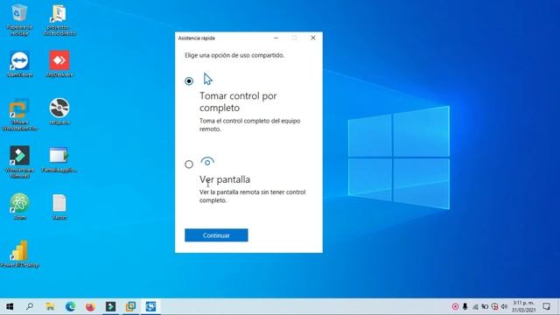
Task: Open the notification center icon
Action: [546, 306]
